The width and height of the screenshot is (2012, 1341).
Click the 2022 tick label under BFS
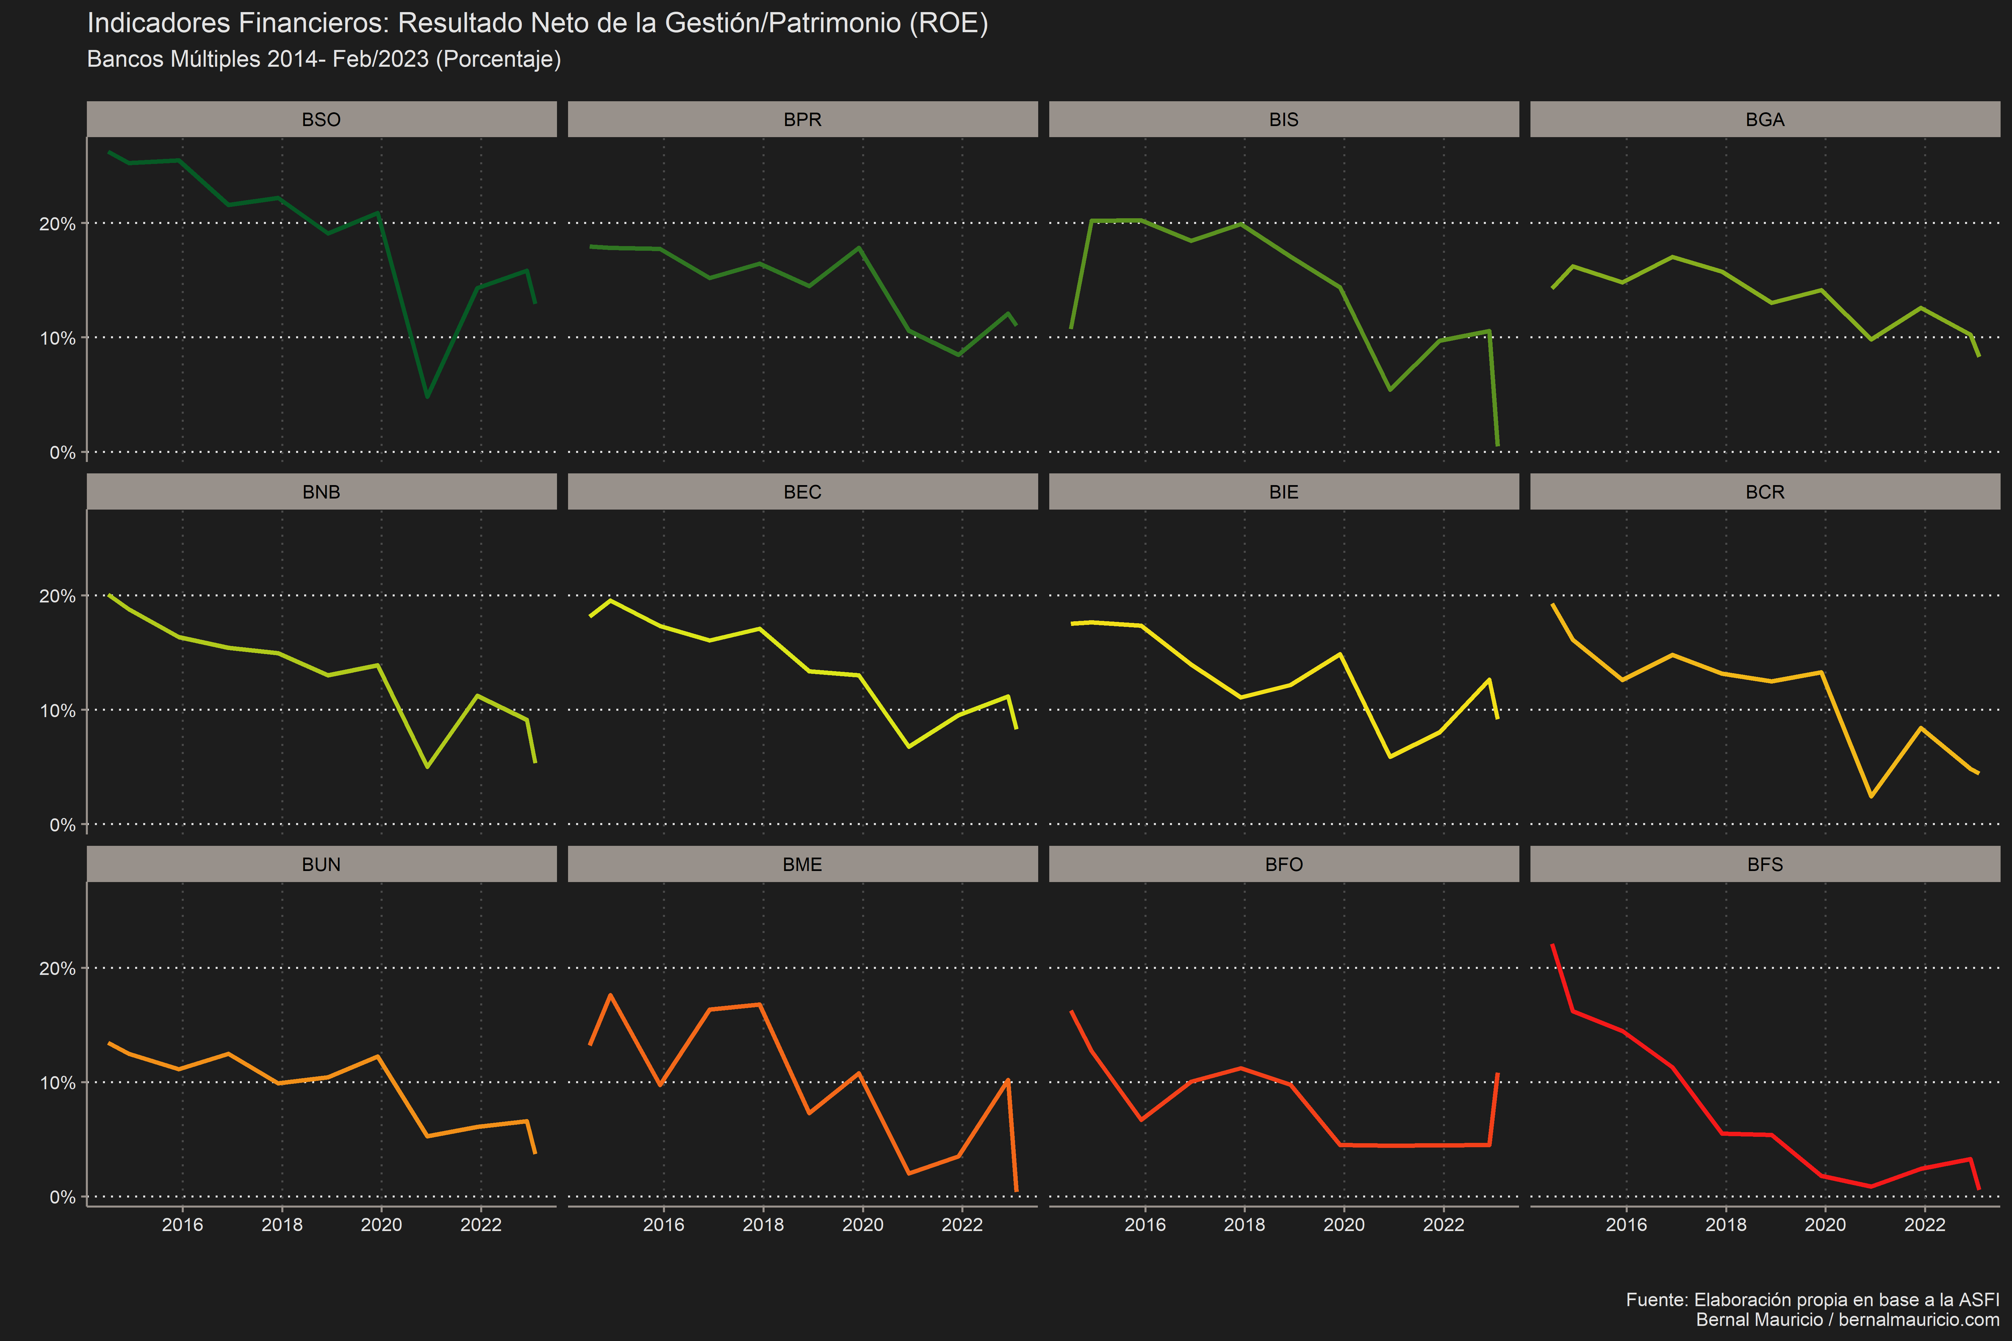point(1925,1225)
